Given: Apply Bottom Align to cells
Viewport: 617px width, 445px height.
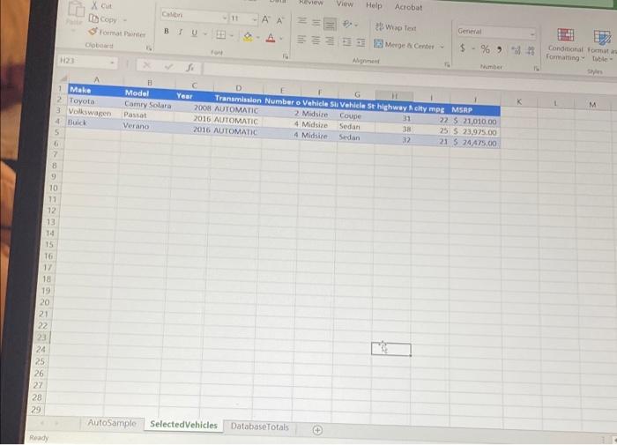Looking at the screenshot, I should point(331,24).
